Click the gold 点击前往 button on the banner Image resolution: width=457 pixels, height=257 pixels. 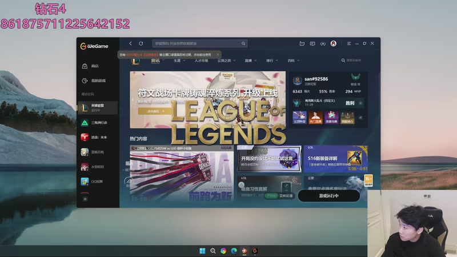tap(155, 111)
